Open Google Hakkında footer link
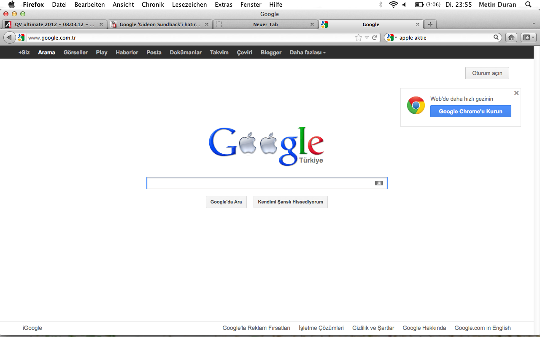The height and width of the screenshot is (337, 540). pyautogui.click(x=424, y=328)
